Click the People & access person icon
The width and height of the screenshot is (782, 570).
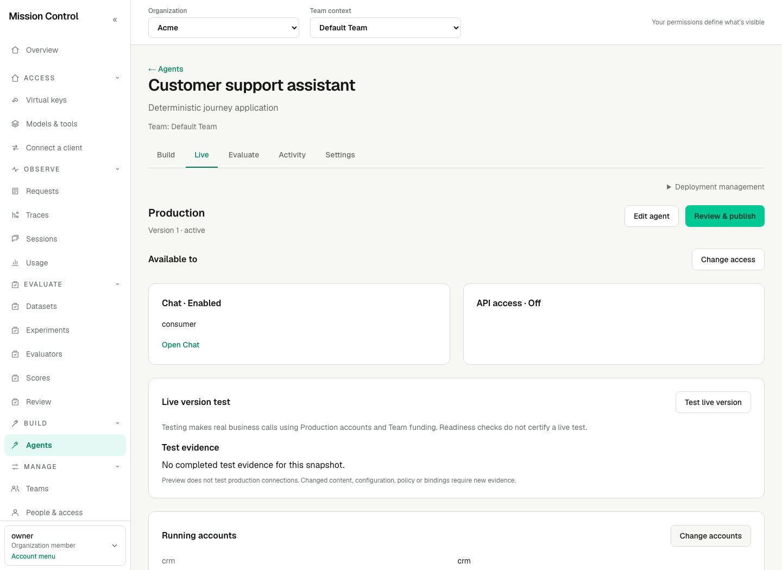(x=15, y=512)
